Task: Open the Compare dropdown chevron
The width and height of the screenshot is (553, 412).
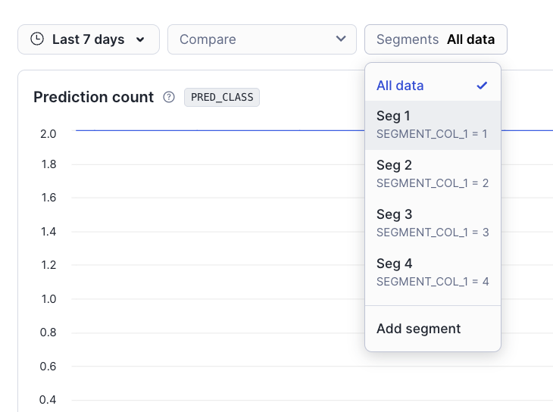Action: 340,39
